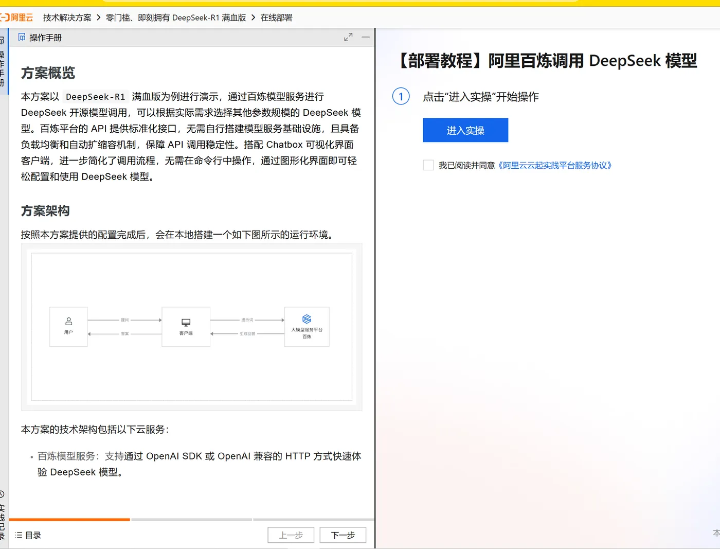Image resolution: width=720 pixels, height=549 pixels.
Task: Open the 目录 table of contents
Action: point(28,535)
